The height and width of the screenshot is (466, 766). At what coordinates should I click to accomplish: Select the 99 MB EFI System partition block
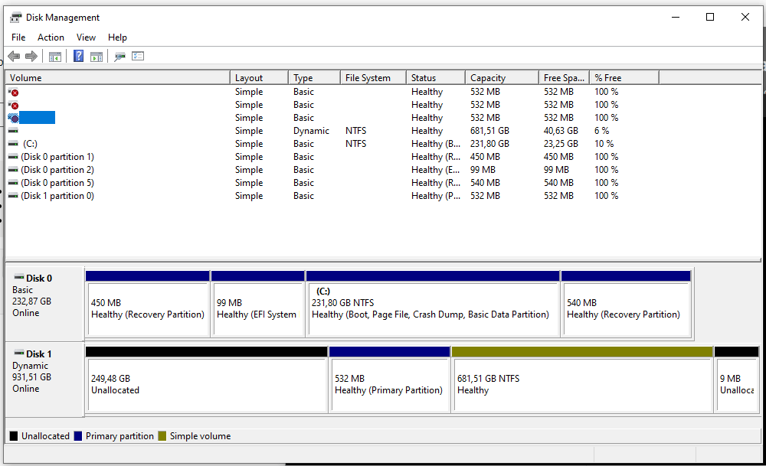click(258, 304)
